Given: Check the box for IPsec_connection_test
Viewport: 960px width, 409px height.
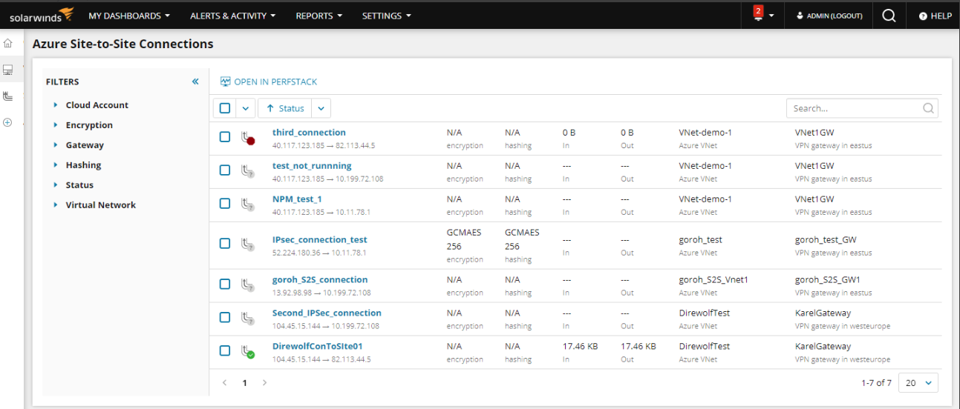Looking at the screenshot, I should [x=225, y=243].
